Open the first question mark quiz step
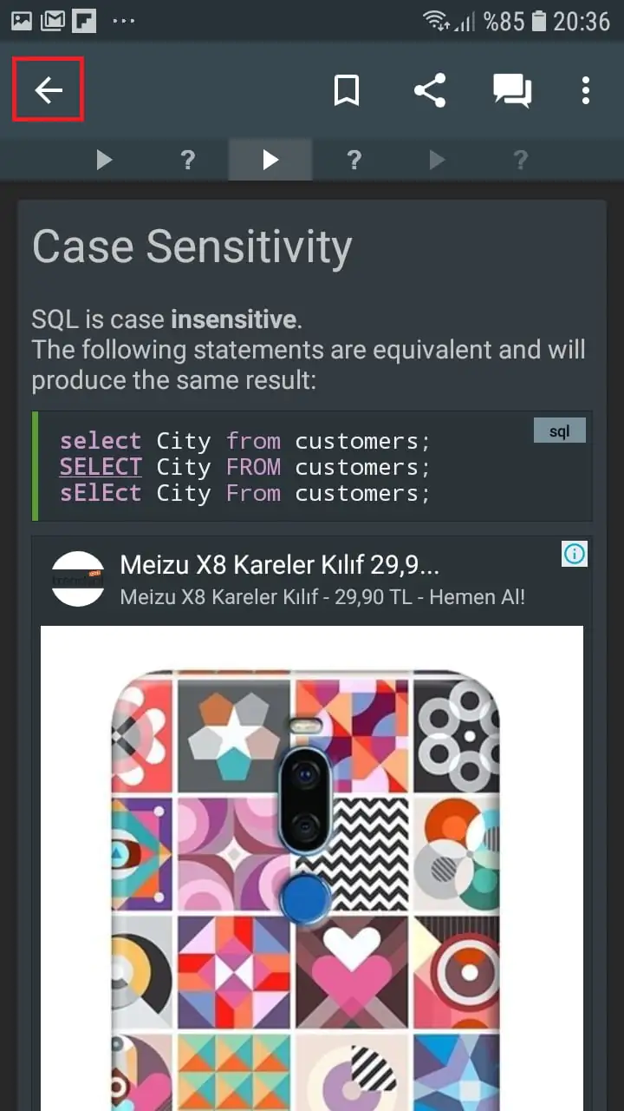 [x=187, y=160]
